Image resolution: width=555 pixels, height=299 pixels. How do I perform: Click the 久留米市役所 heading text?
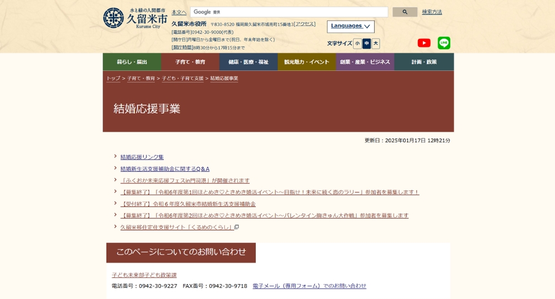189,24
